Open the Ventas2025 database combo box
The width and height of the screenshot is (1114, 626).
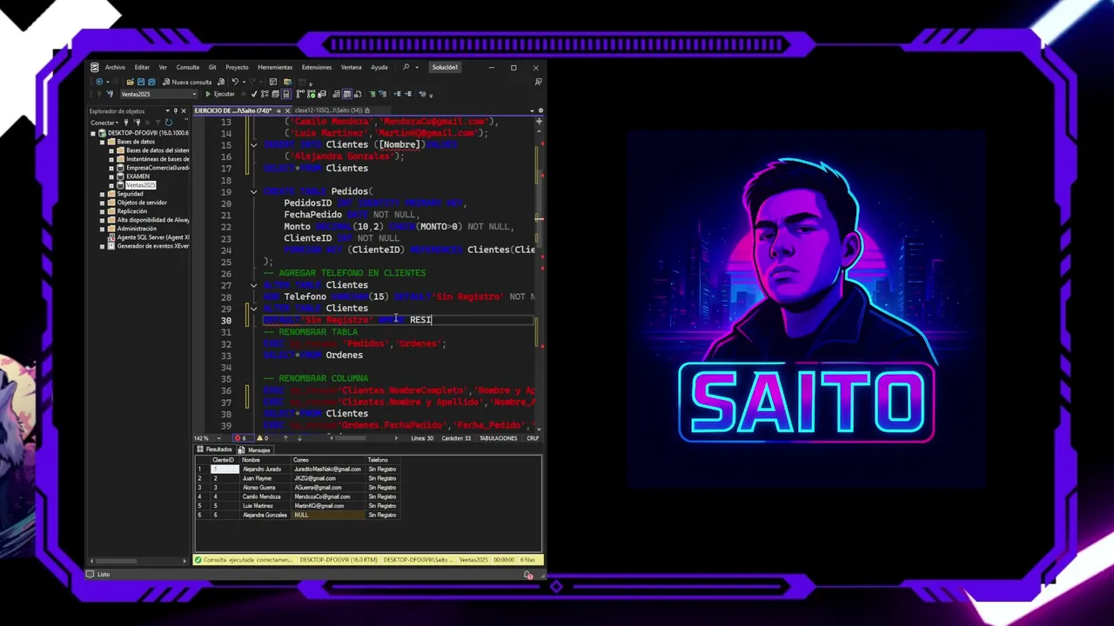point(158,94)
